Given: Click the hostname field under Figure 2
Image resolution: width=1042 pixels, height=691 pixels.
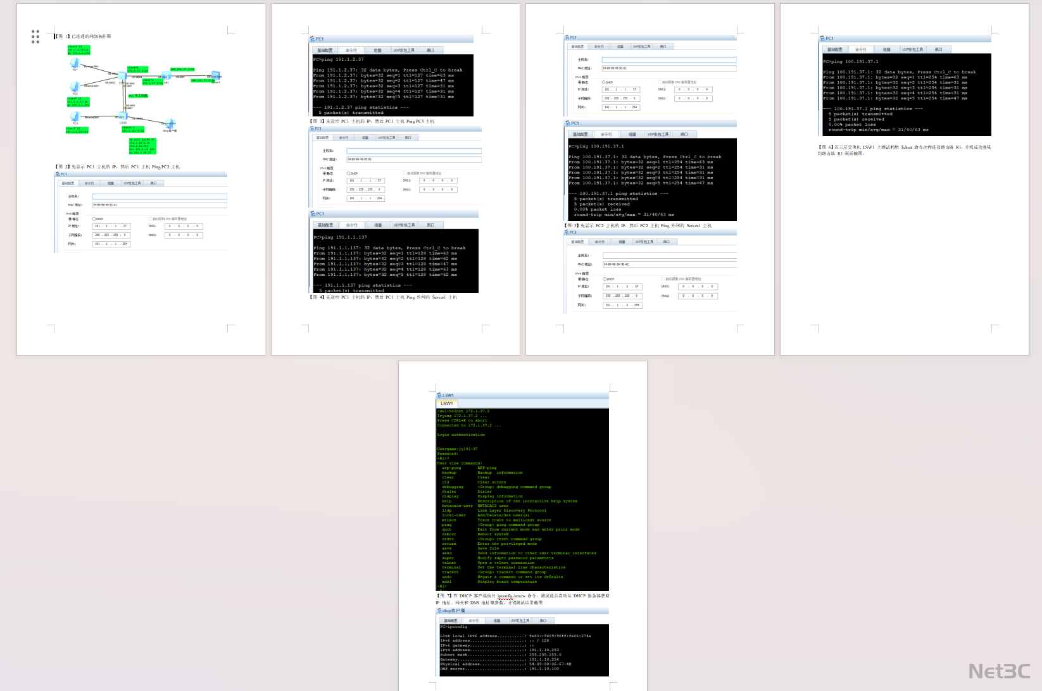Looking at the screenshot, I should click(159, 196).
